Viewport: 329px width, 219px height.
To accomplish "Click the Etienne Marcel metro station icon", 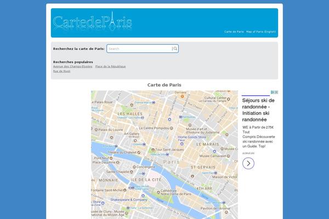I will pyautogui.click(x=154, y=103).
